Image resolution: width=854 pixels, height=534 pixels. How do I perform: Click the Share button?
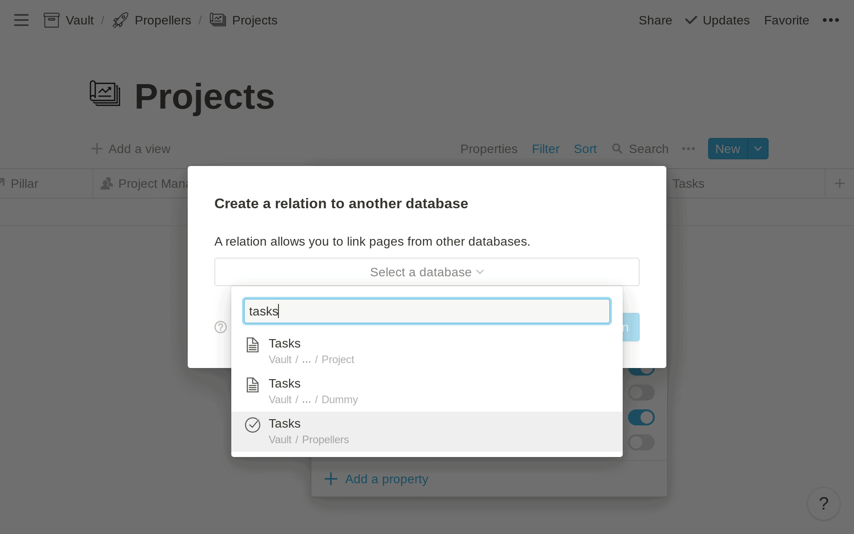[655, 20]
